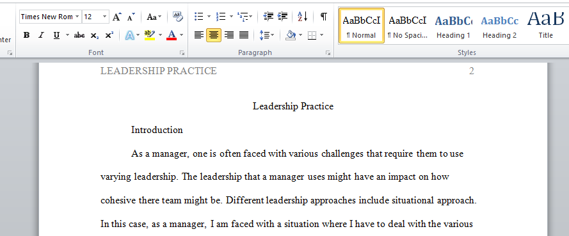Expand highlight color dropdown arrow
Viewport: 569px width, 236px height.
coord(160,35)
